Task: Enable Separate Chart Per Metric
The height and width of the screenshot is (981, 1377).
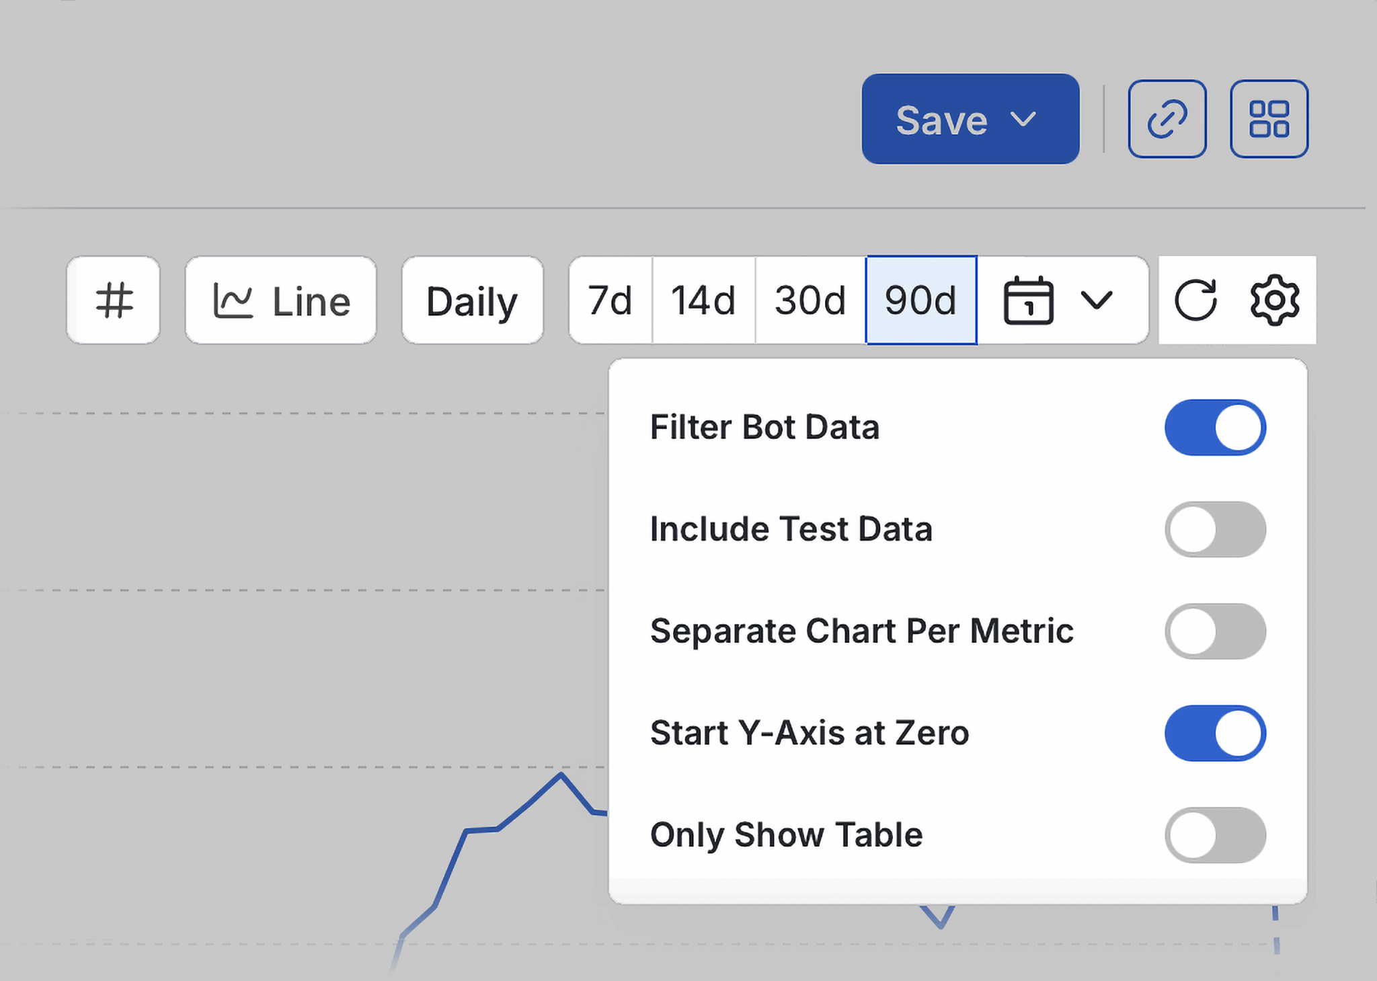Action: [1214, 631]
